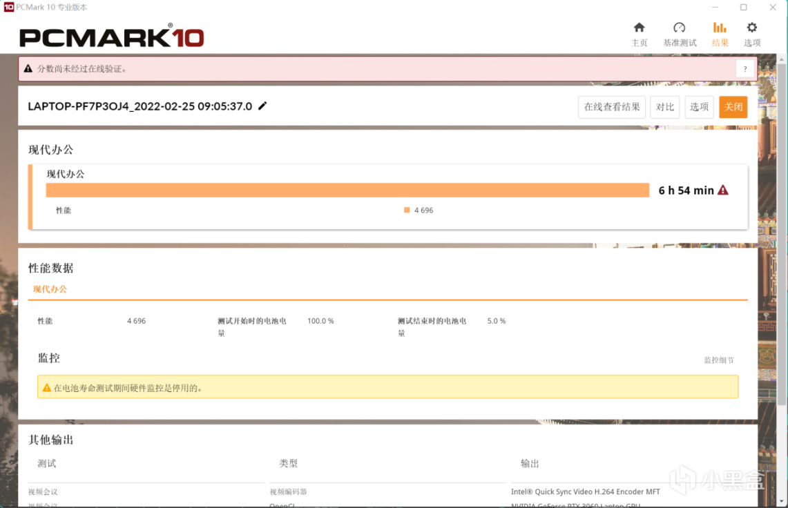
Task: Click the vertical scrollbar thumb
Action: [x=782, y=234]
